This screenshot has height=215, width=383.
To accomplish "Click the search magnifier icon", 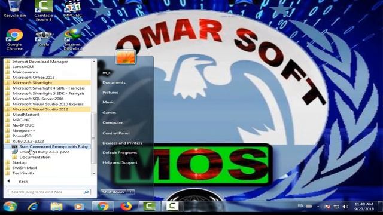I will pos(86,192).
